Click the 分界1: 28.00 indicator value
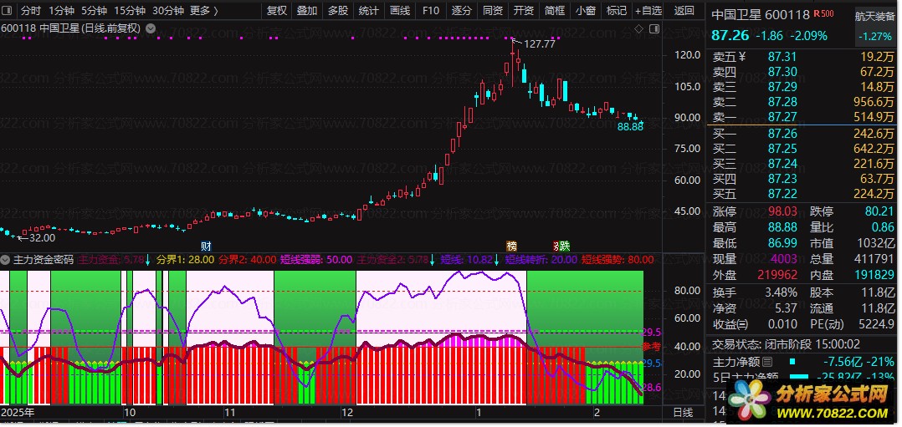This screenshot has width=902, height=427. click(x=186, y=259)
